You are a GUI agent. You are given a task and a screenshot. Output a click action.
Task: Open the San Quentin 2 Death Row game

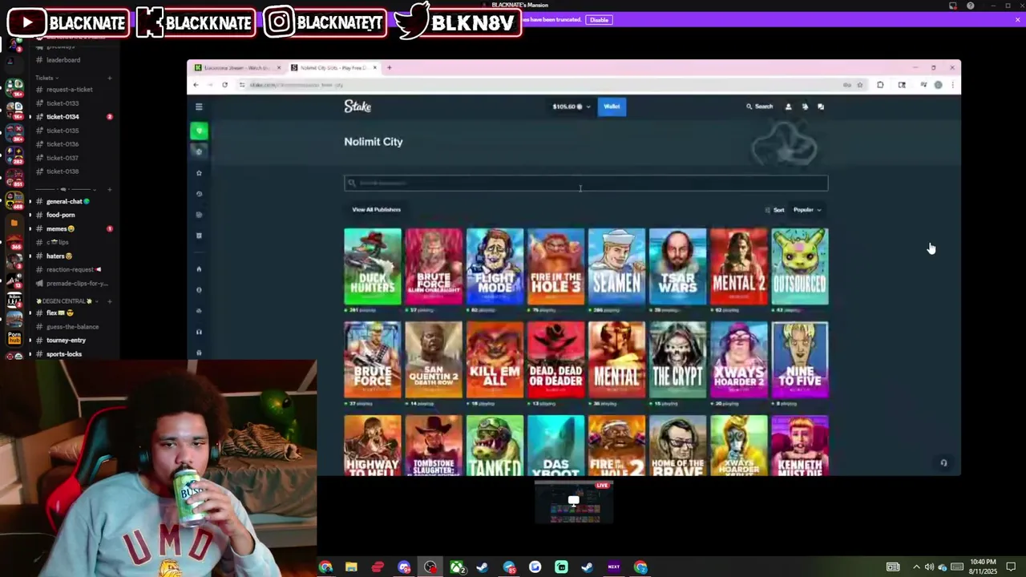434,360
